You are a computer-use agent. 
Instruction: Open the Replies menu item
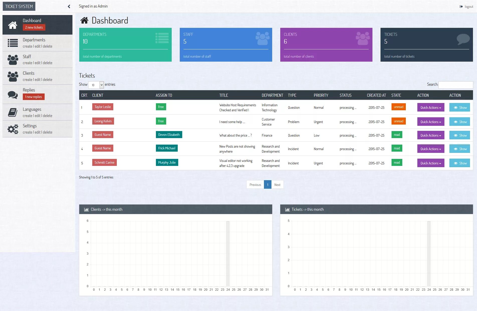(37, 94)
